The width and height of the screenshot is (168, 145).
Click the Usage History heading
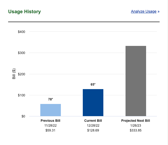[x=24, y=12]
